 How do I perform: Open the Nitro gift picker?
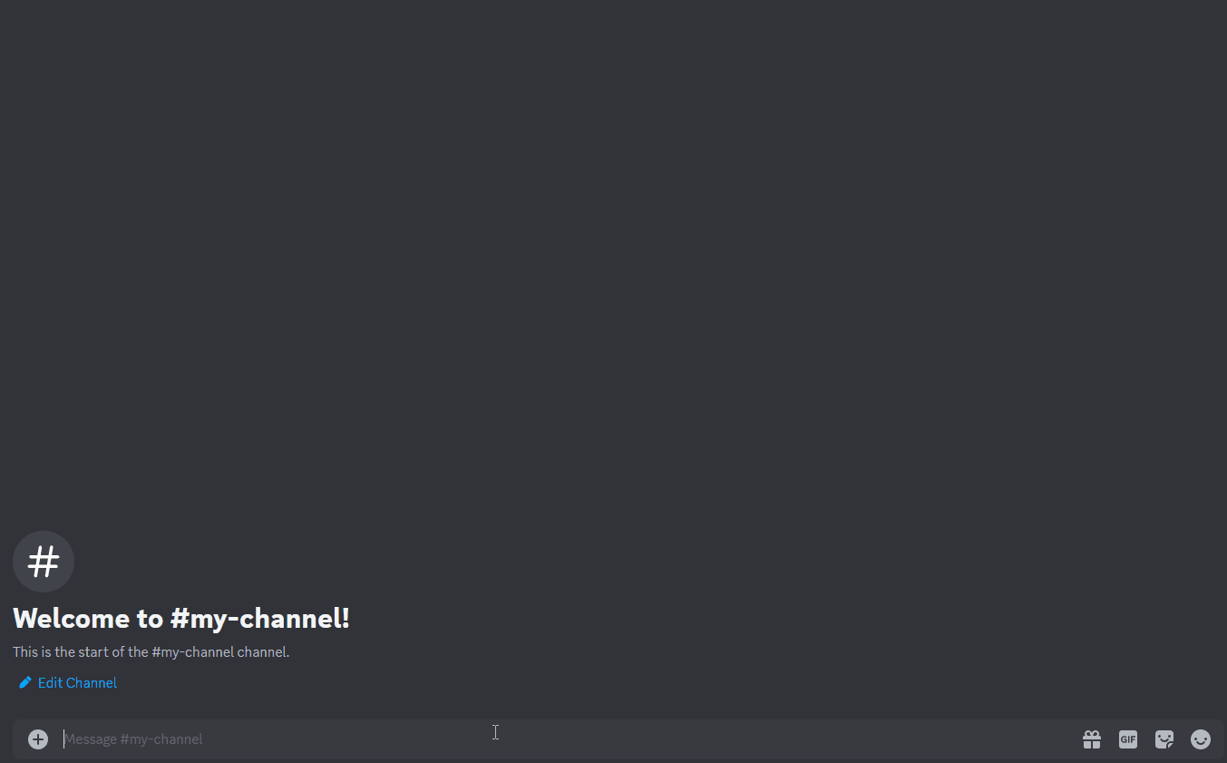point(1092,739)
